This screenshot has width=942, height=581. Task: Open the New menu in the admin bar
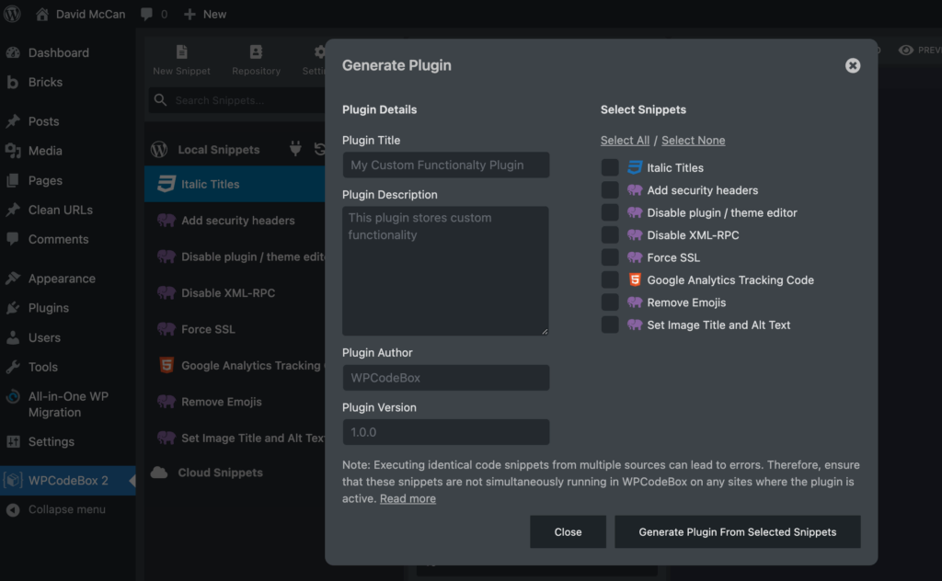(x=204, y=14)
